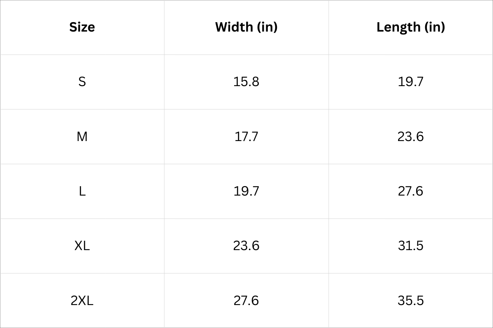493x328 pixels.
Task: Select the S size cell
Action: click(82, 82)
